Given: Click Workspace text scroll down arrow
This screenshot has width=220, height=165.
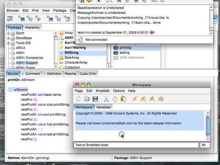Looking at the screenshot, I should 208,139.
